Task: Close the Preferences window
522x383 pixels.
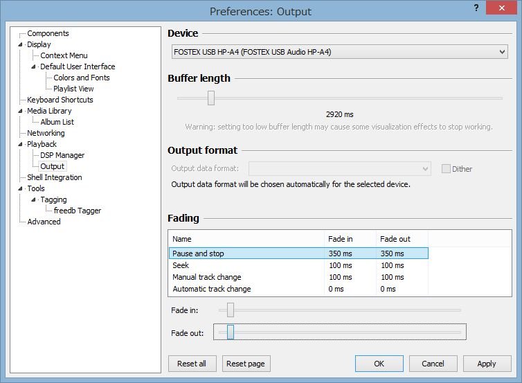Action: (501, 8)
